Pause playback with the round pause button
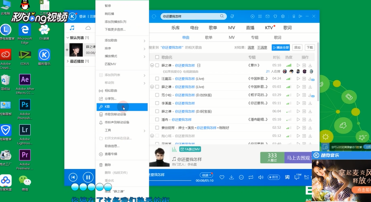Screen dimensions: 371x202 (x=88, y=177)
